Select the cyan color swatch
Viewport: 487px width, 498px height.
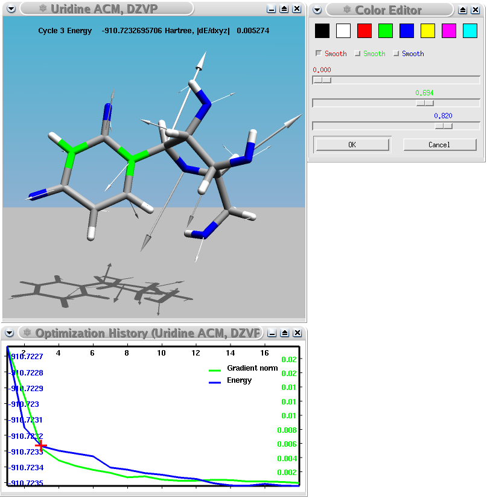tap(469, 31)
